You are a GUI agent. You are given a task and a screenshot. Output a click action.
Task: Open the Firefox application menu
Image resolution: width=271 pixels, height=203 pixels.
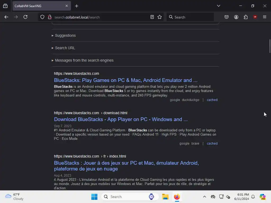coord(265,17)
